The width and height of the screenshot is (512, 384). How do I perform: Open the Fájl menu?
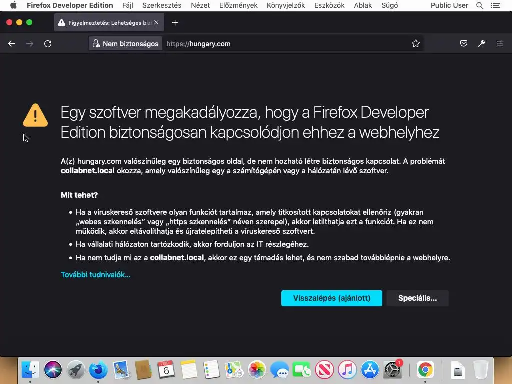[x=127, y=5]
